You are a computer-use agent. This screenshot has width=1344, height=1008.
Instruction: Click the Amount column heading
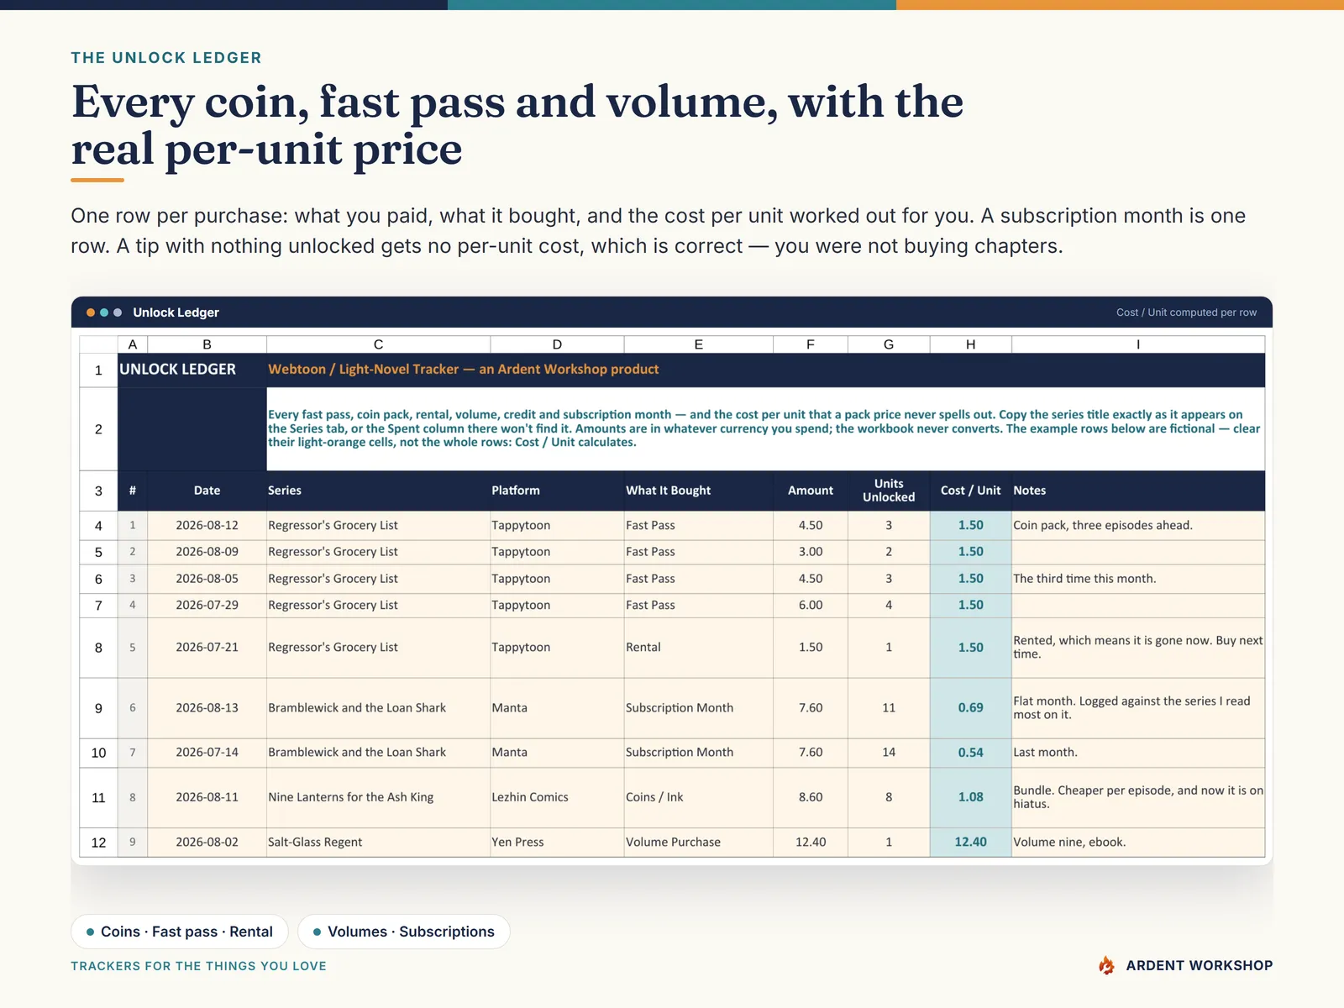[811, 491]
